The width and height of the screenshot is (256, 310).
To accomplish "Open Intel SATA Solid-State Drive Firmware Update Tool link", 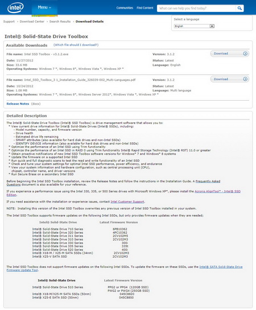I will click(x=221, y=267).
